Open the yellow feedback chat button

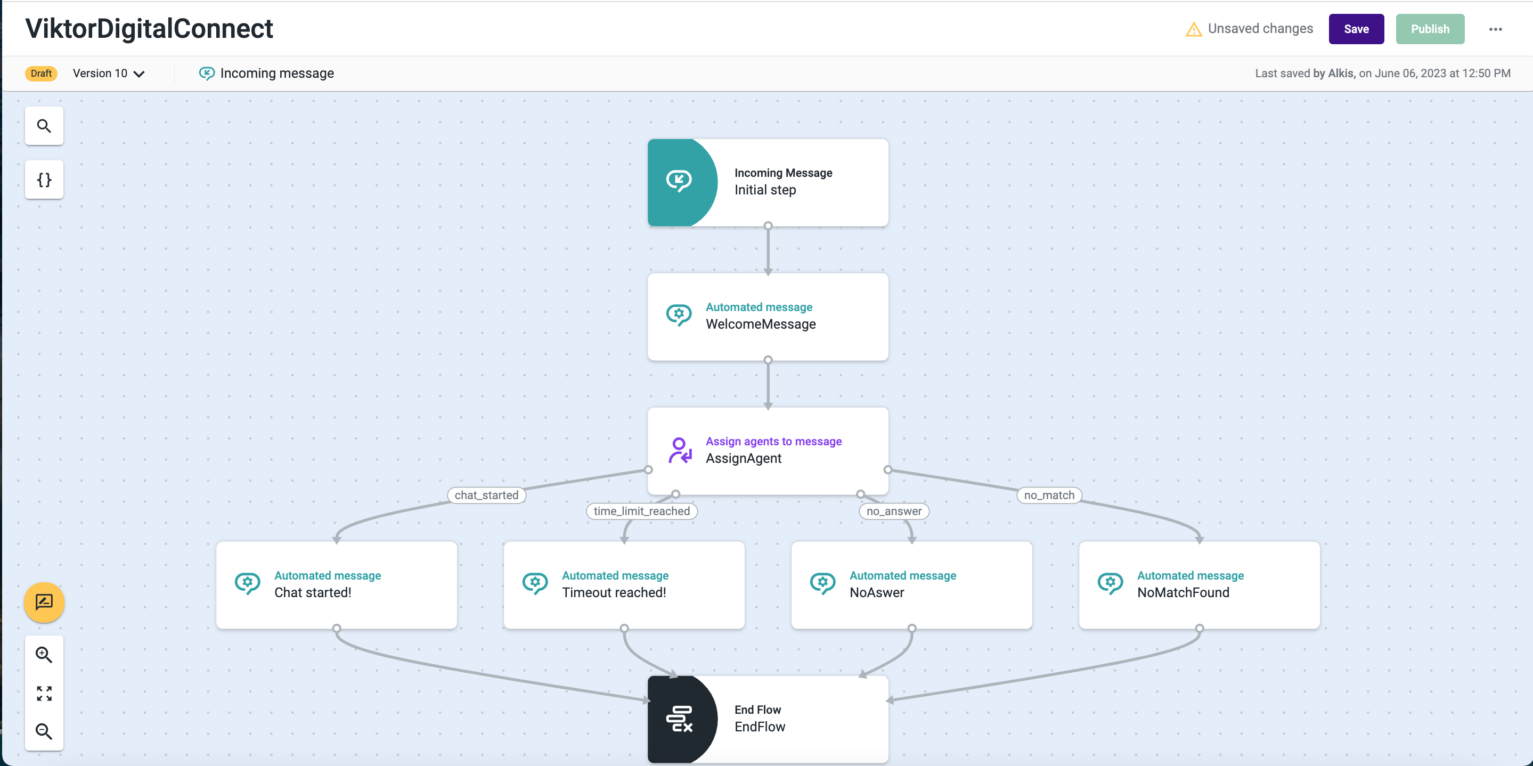(44, 602)
